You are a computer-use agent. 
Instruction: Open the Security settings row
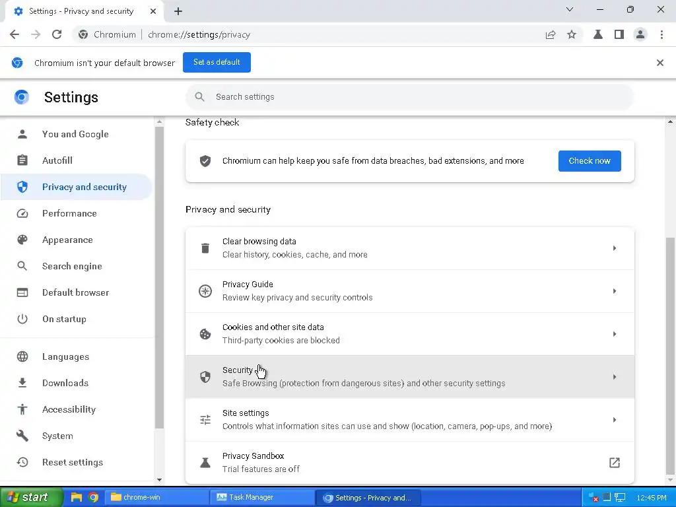(x=409, y=377)
